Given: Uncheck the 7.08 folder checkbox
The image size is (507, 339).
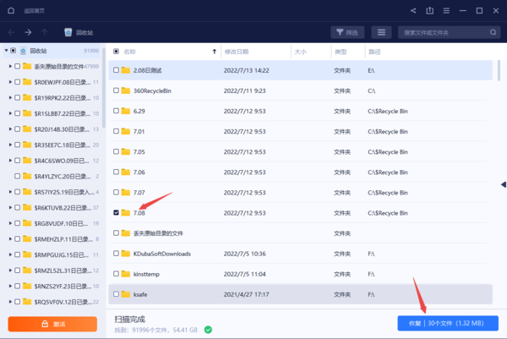Looking at the screenshot, I should (x=116, y=212).
